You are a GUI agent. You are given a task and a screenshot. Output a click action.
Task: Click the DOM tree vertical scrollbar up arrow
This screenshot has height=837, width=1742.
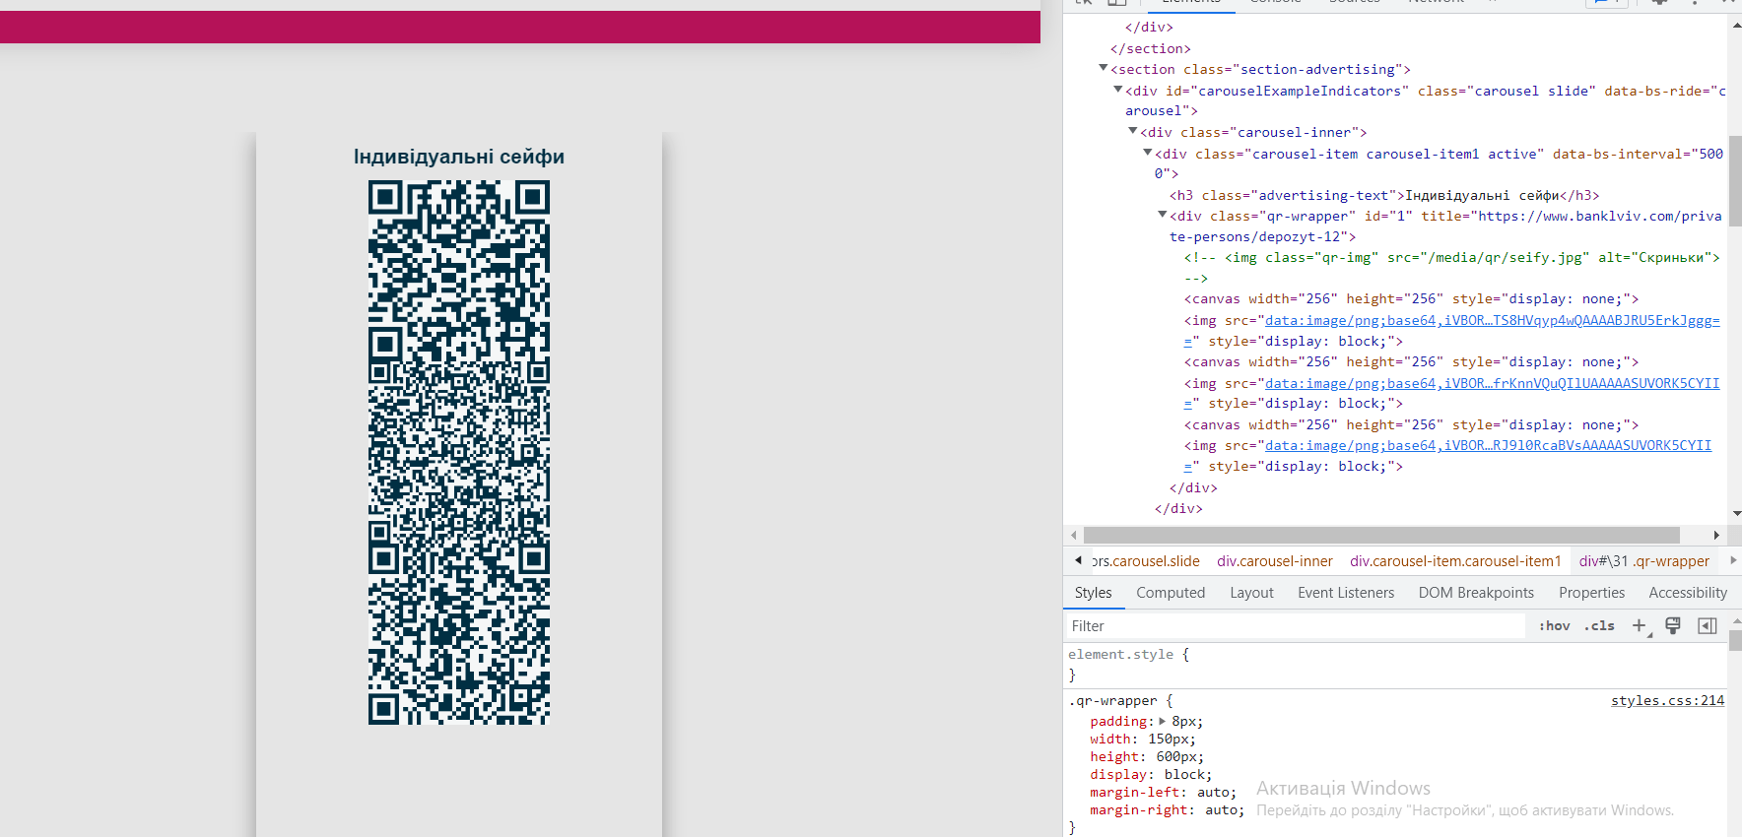coord(1735,26)
